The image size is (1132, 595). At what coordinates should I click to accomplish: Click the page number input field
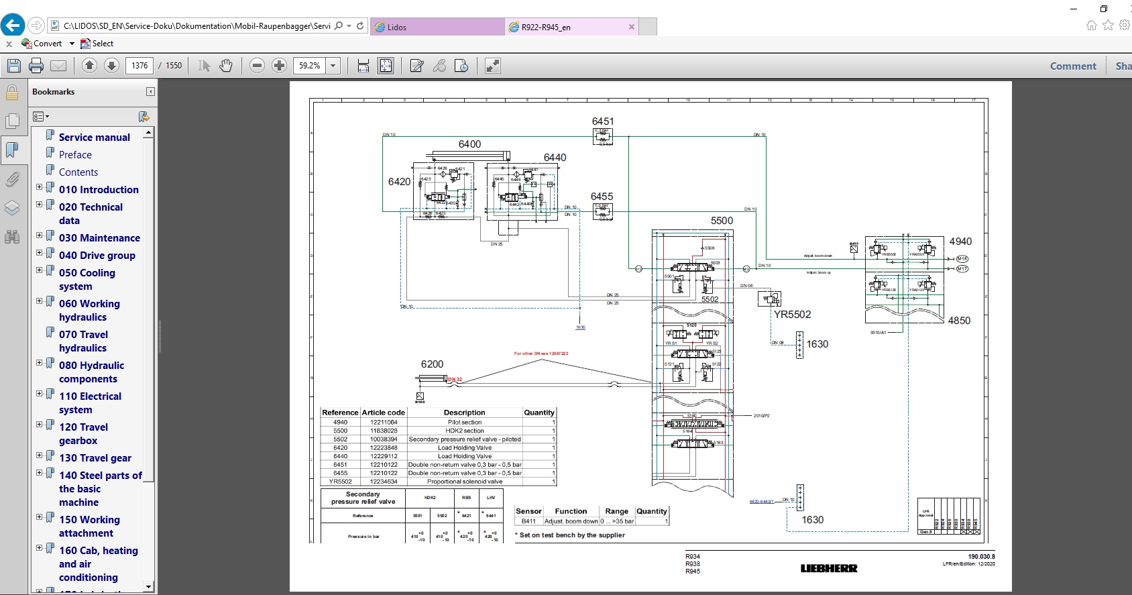pos(139,66)
